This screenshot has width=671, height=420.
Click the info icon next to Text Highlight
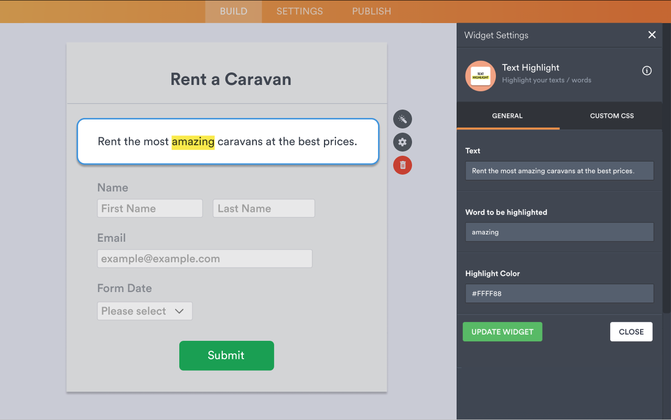pyautogui.click(x=646, y=70)
